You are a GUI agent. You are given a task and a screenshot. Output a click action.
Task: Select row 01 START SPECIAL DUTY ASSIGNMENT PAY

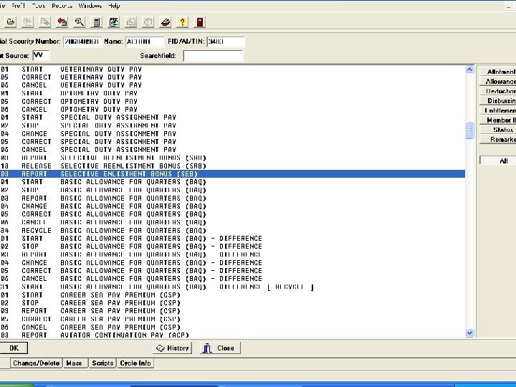[x=232, y=117]
